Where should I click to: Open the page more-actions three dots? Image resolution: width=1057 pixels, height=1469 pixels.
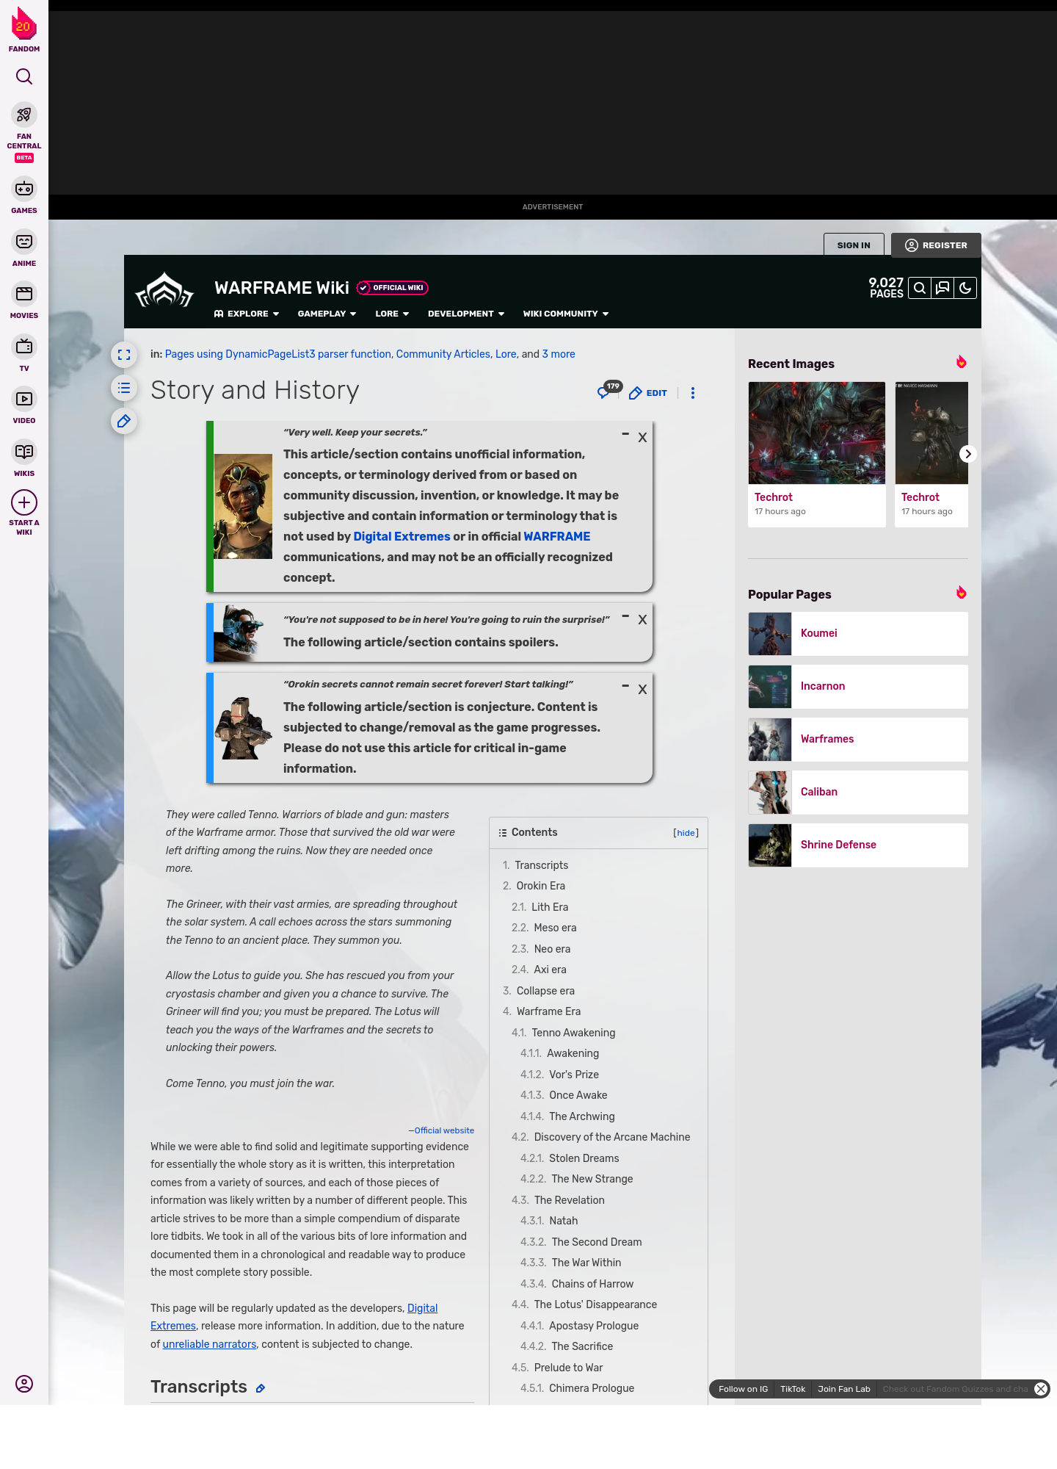pyautogui.click(x=693, y=393)
